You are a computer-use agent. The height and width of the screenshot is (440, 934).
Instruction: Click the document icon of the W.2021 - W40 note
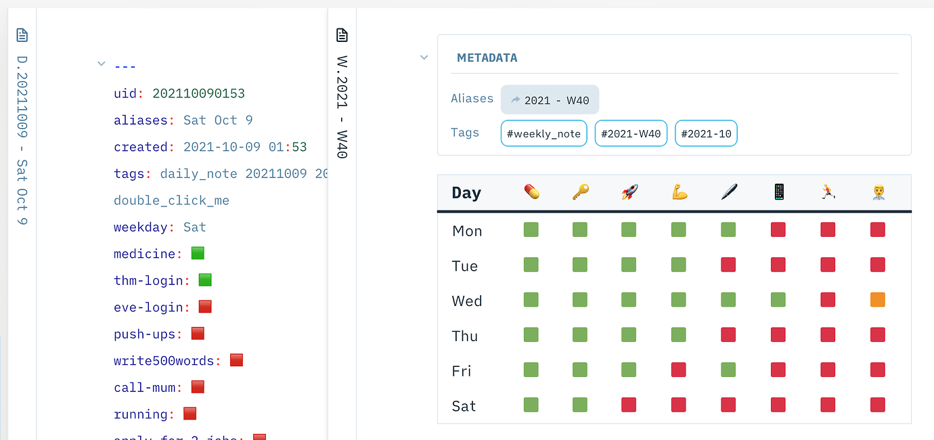(x=342, y=35)
